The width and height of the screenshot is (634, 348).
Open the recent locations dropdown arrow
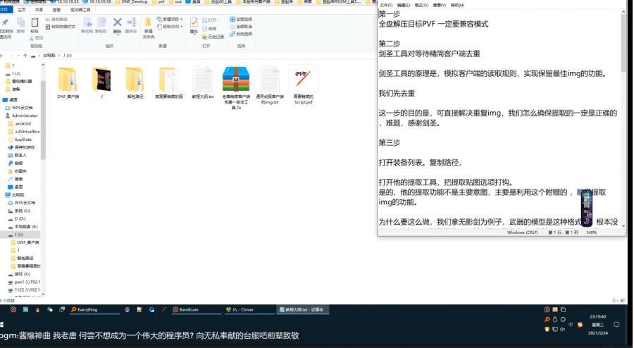click(x=18, y=56)
